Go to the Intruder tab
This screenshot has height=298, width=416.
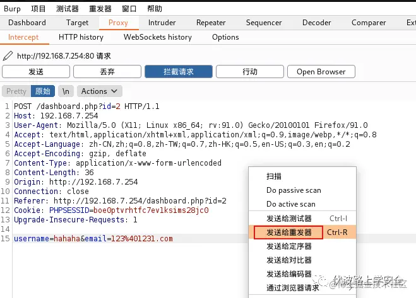tap(162, 23)
